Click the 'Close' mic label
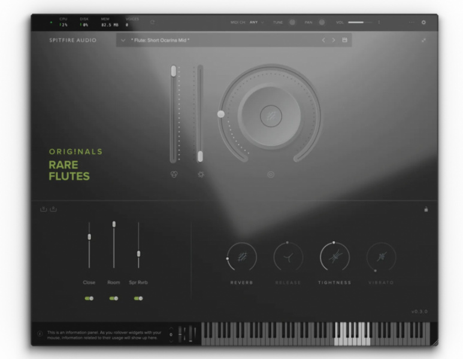 89,282
